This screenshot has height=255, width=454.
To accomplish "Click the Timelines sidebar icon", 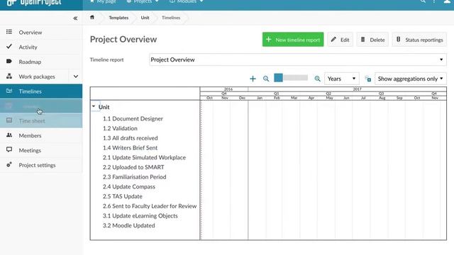I will pyautogui.click(x=9, y=91).
